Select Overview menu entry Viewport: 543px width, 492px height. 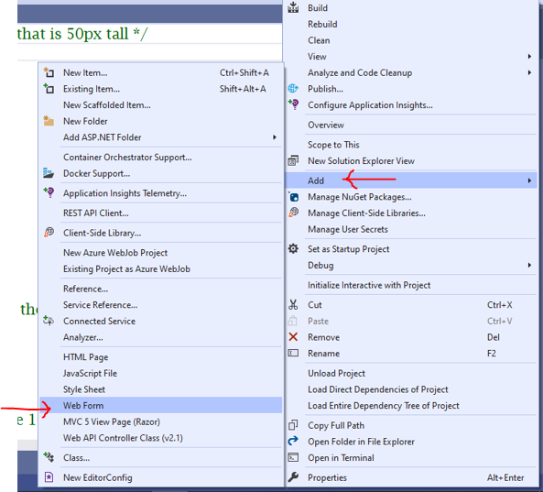[411, 126]
